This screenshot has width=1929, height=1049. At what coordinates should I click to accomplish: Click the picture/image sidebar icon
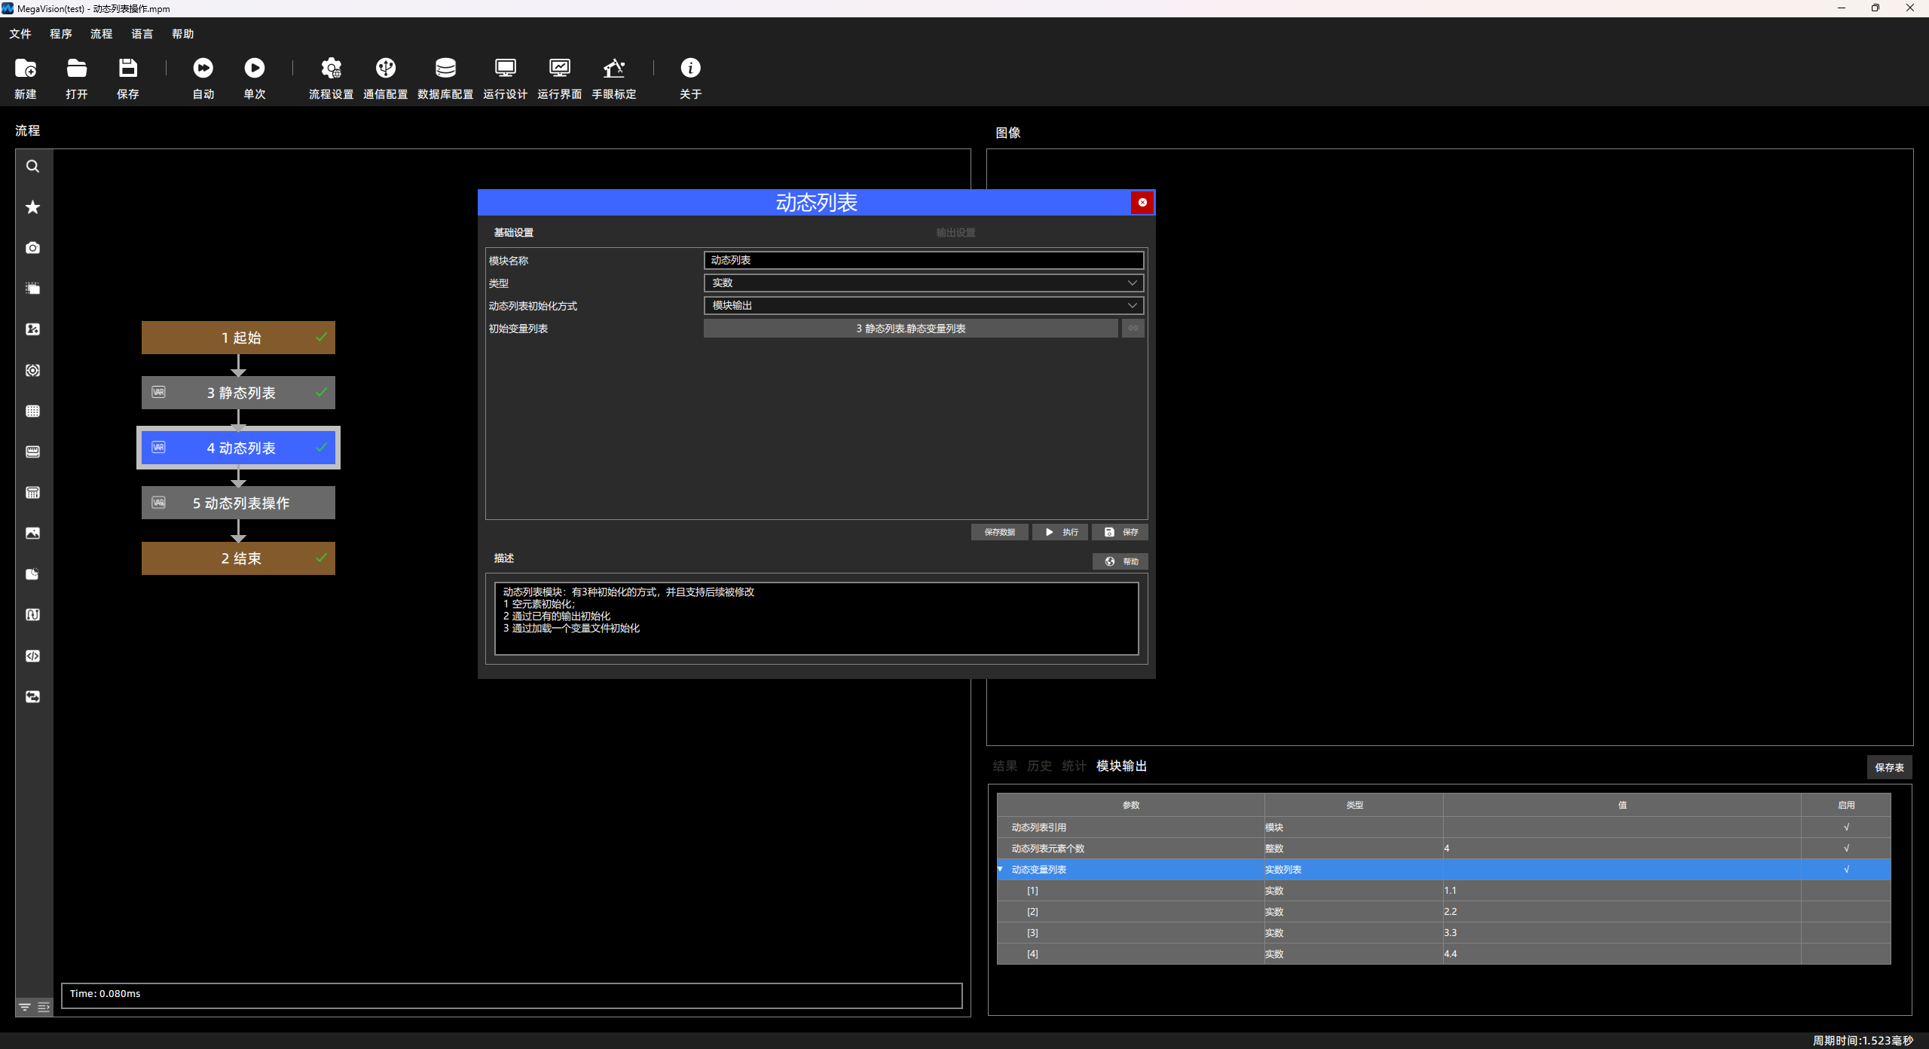pyautogui.click(x=32, y=533)
